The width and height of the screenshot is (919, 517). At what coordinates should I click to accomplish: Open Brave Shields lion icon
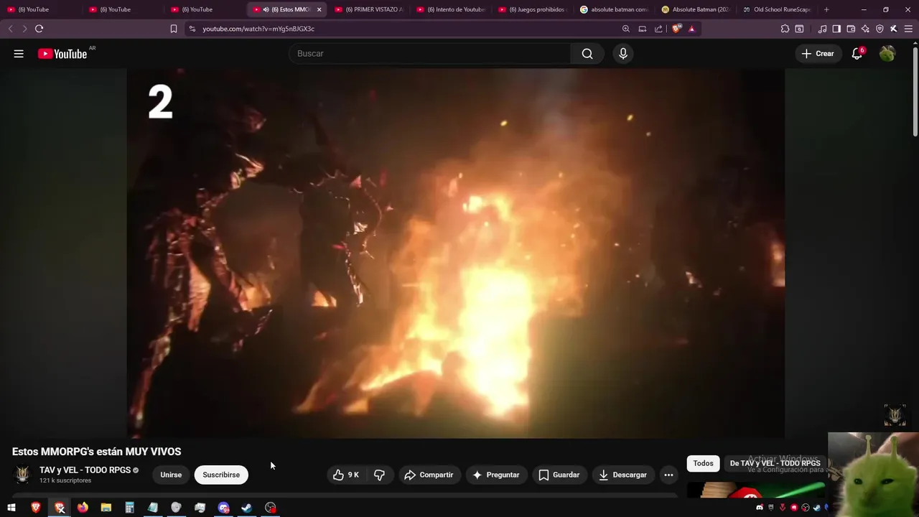pos(676,29)
